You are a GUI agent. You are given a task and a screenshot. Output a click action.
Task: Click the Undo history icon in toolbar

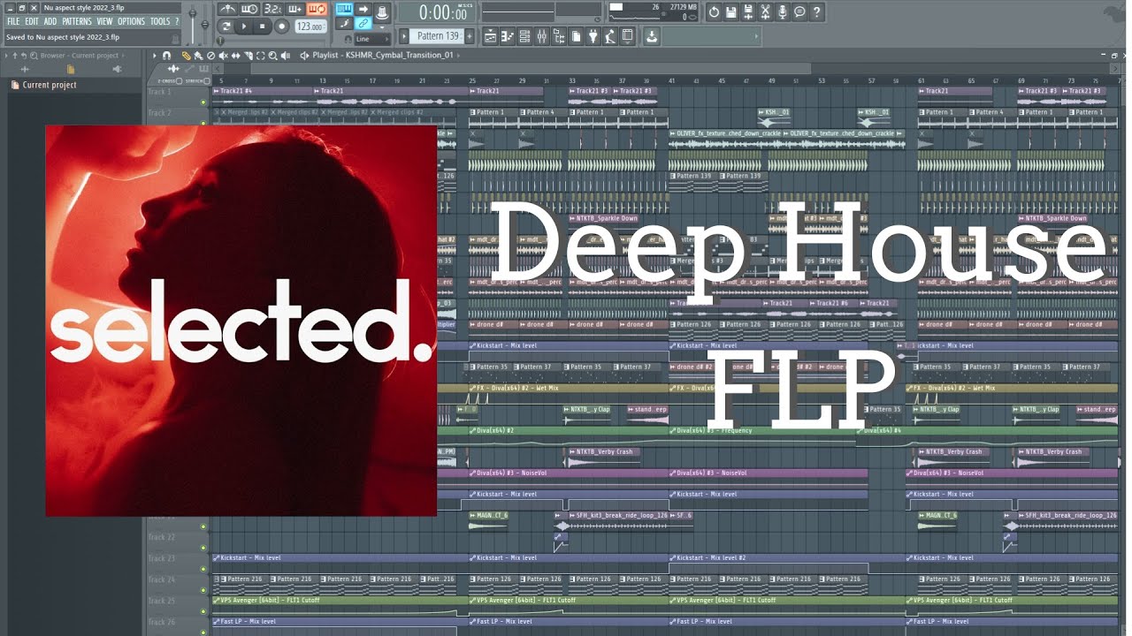[x=714, y=12]
